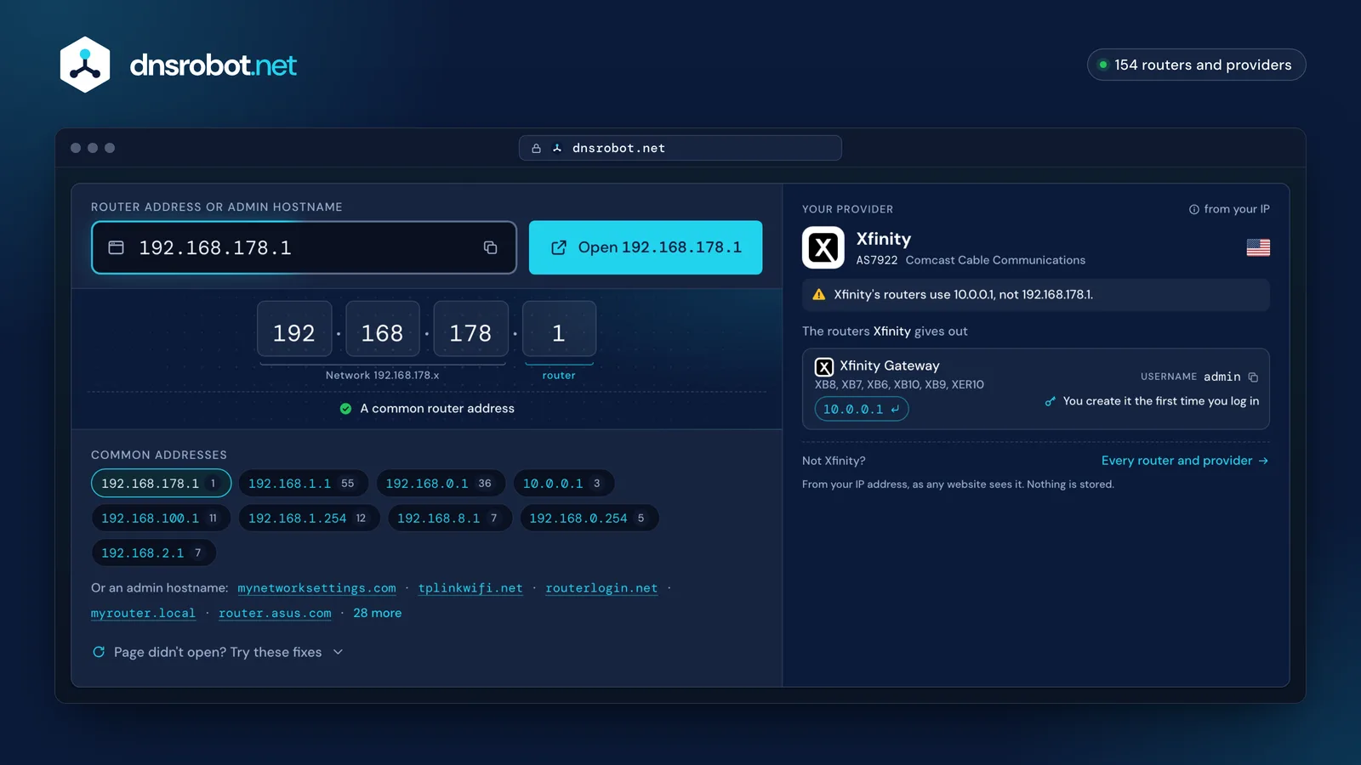1361x765 pixels.
Task: Click the warning triangle icon
Action: point(819,295)
